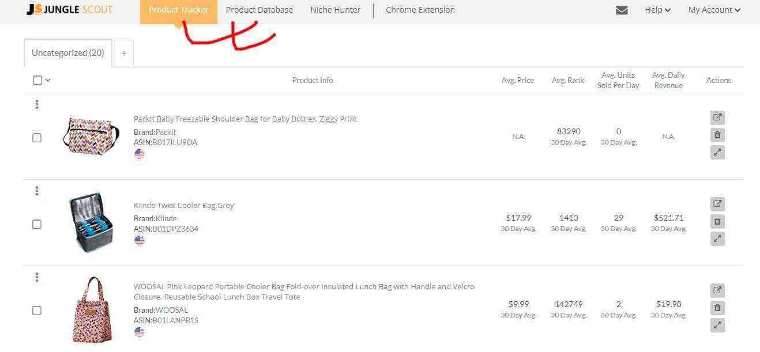Select the Uncategorized (20) tab
The height and width of the screenshot is (352, 760).
pos(68,53)
